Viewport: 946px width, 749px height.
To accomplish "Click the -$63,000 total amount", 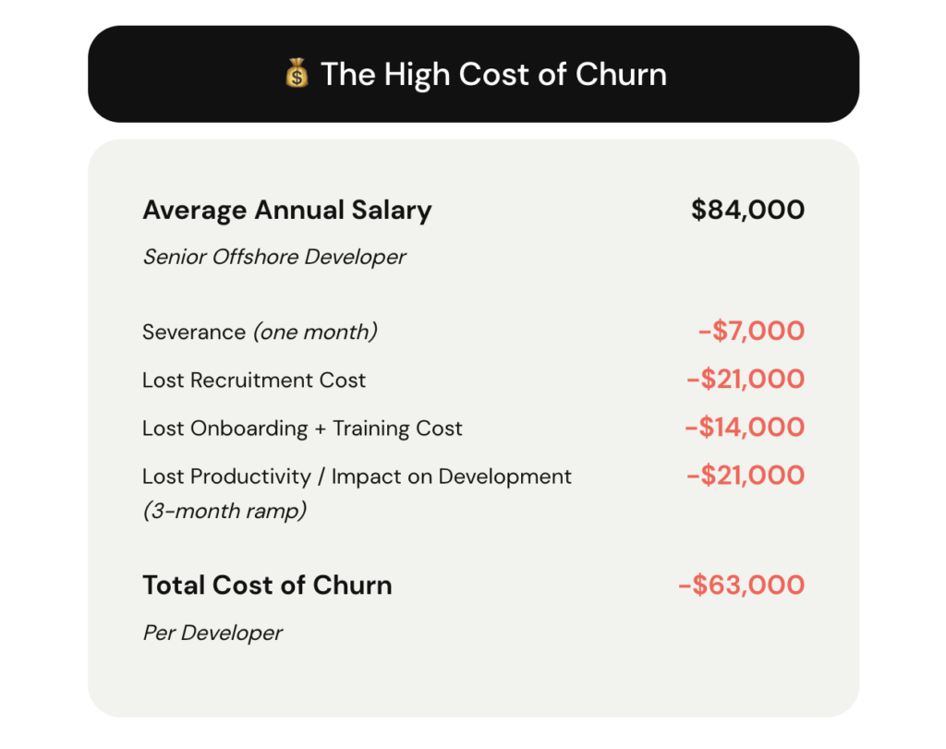I will point(741,586).
